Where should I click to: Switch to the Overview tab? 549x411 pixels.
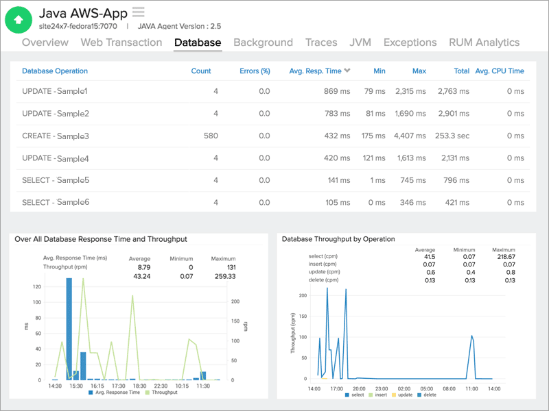point(45,42)
